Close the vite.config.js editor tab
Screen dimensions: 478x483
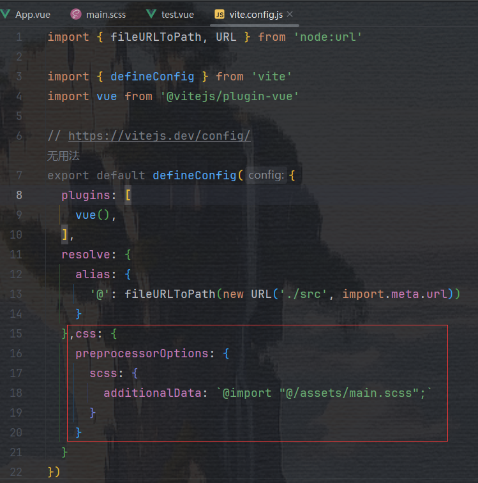pyautogui.click(x=290, y=14)
